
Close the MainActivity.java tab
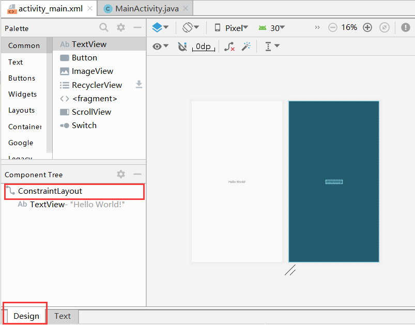click(x=186, y=8)
